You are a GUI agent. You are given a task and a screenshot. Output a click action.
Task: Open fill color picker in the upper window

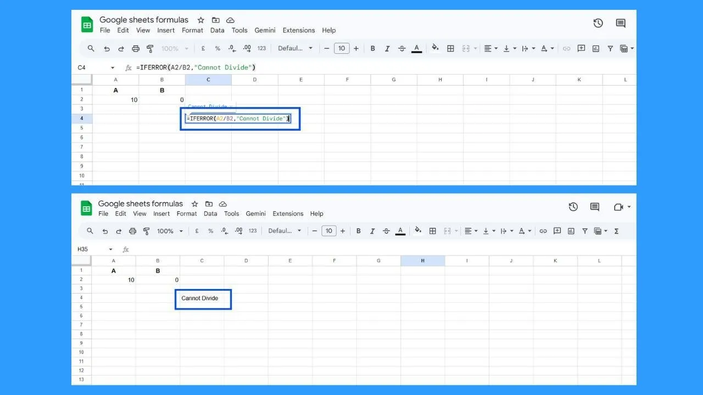point(435,48)
